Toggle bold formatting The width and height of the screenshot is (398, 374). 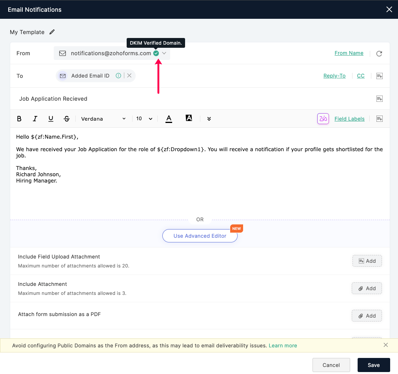pos(19,119)
